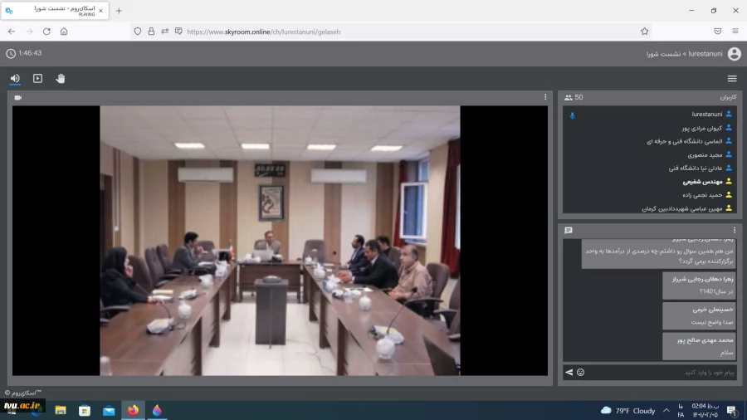The image size is (747, 420).
Task: Open the weather widget 79°F Cloudy
Action: tap(628, 411)
